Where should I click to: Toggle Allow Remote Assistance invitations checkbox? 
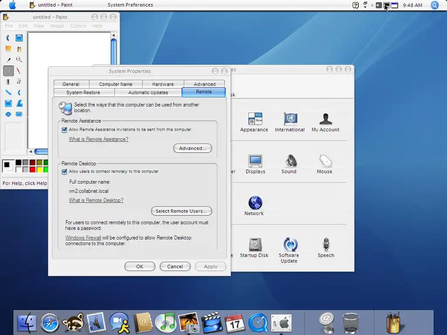[65, 130]
